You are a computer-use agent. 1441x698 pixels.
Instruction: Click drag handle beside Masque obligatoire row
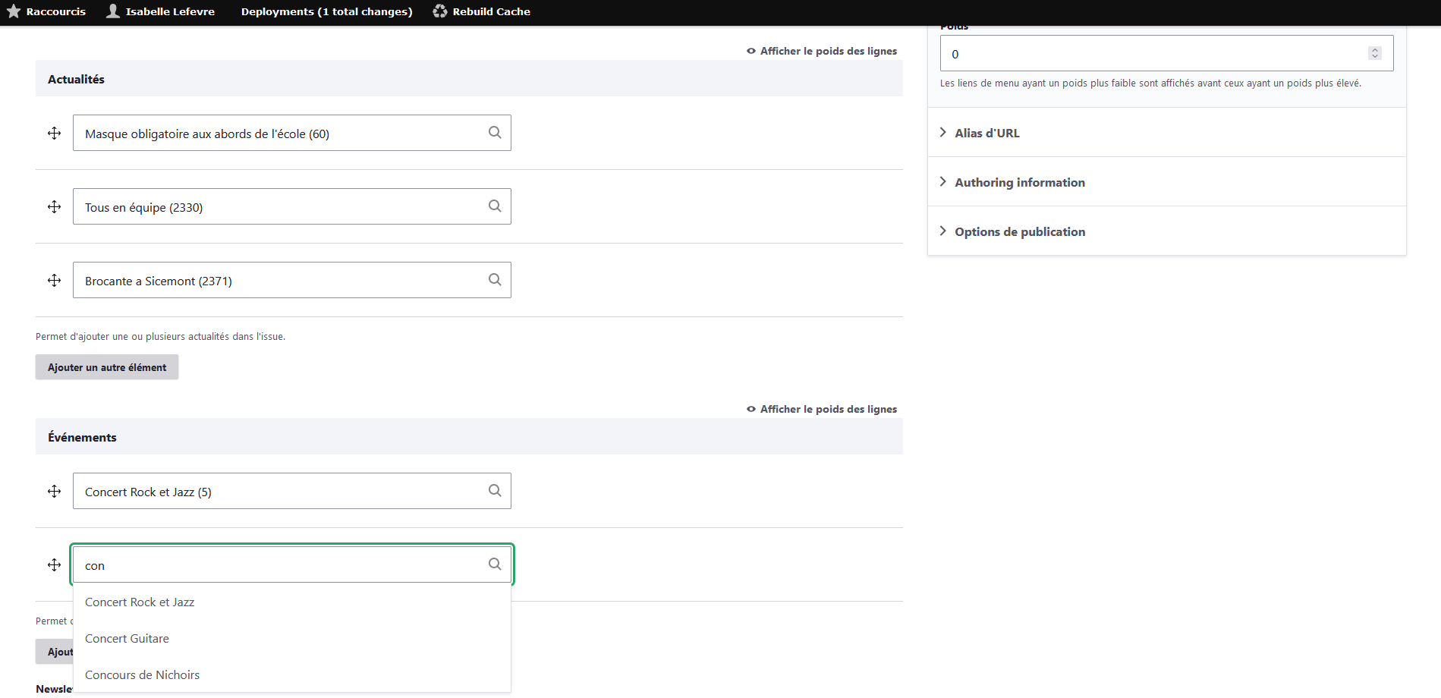click(x=54, y=134)
